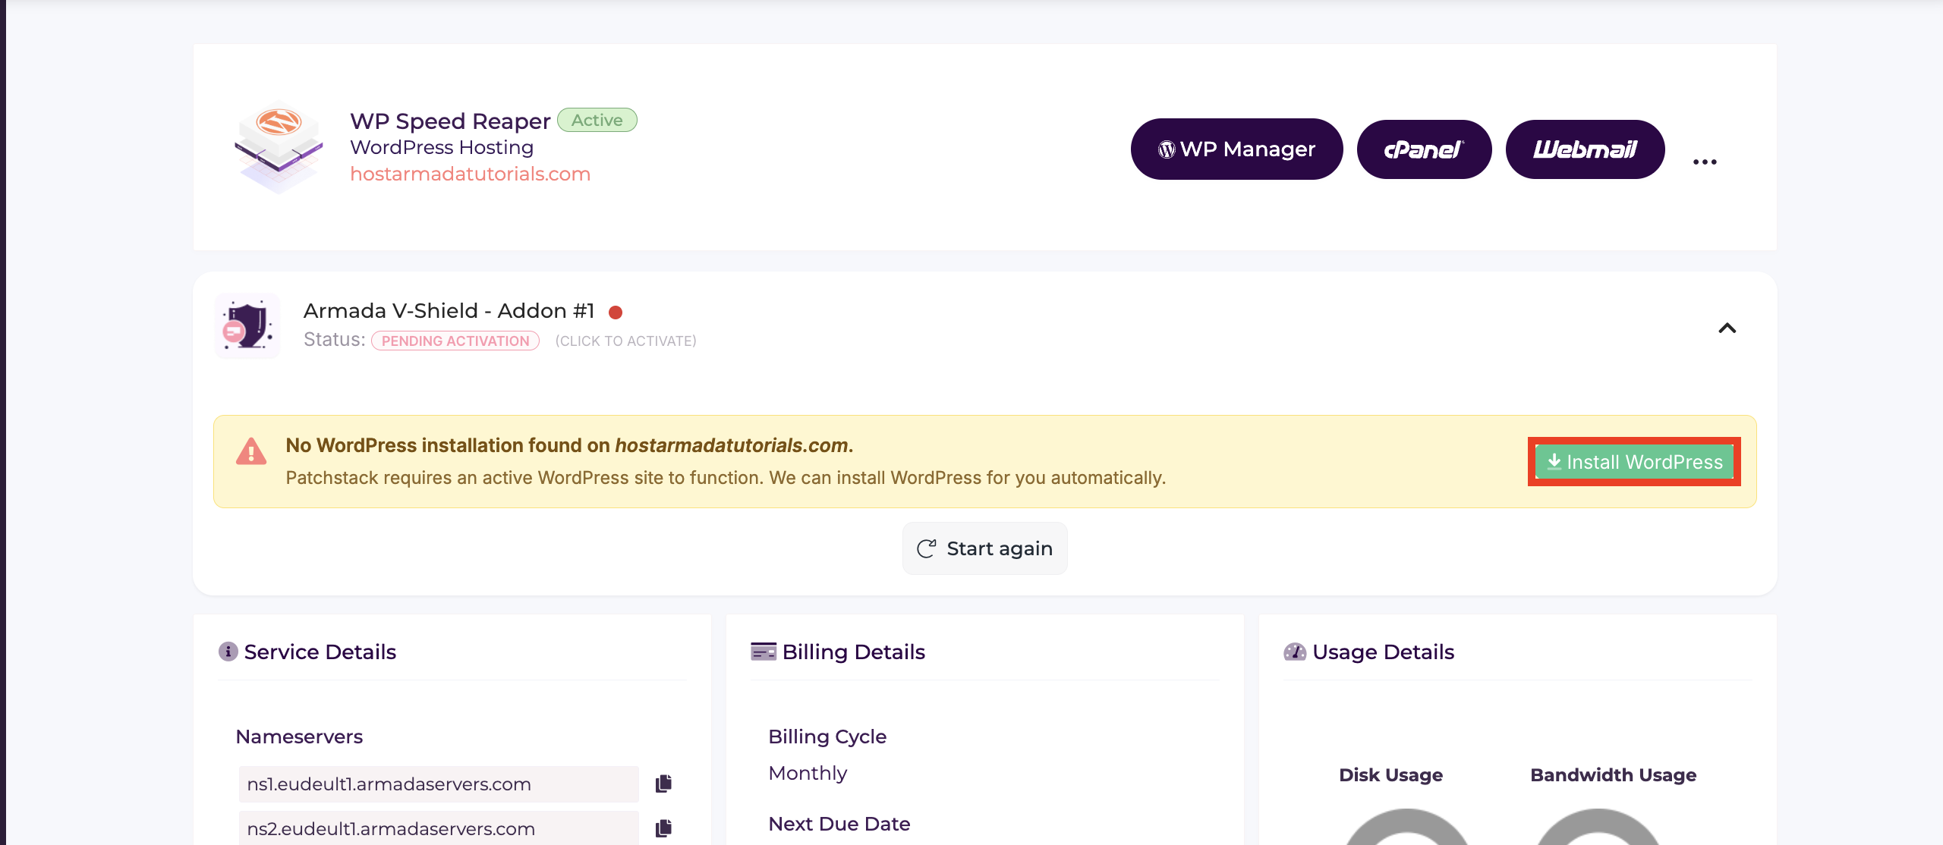Click the WP Speed Reaper WordPress hosting logo
The width and height of the screenshot is (1943, 845).
[x=279, y=146]
